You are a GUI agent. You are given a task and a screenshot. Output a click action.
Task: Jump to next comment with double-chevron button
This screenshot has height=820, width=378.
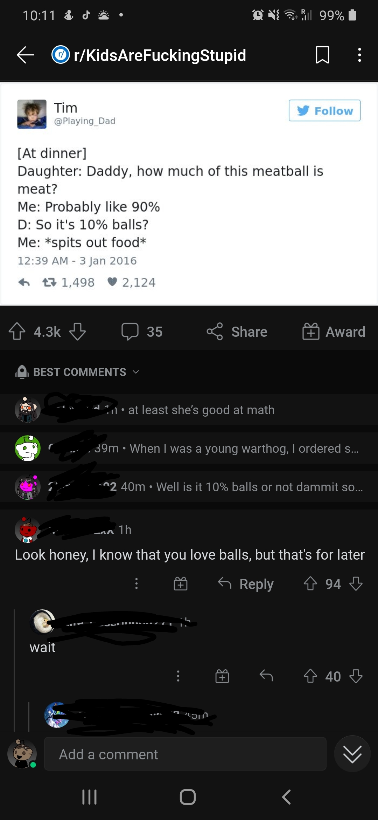352,754
